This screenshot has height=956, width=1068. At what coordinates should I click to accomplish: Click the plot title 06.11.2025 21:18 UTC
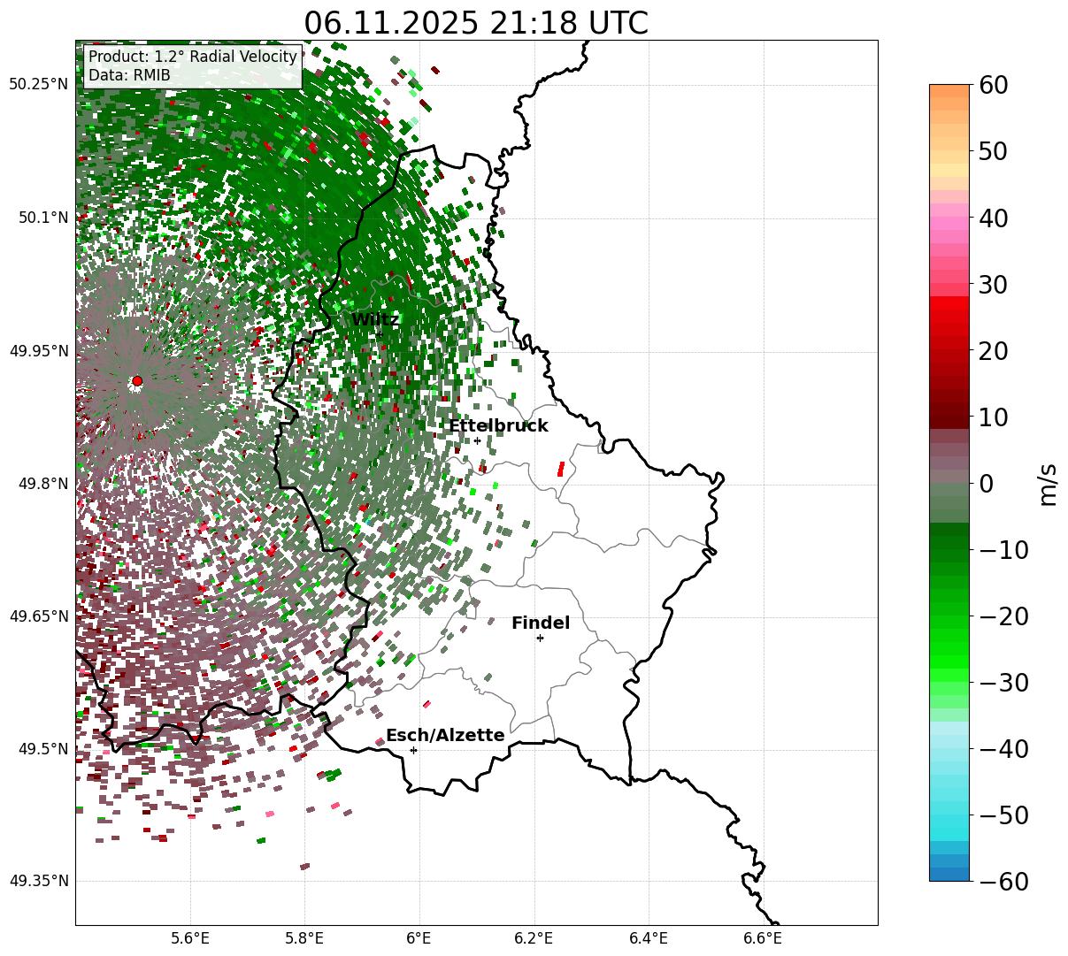476,23
